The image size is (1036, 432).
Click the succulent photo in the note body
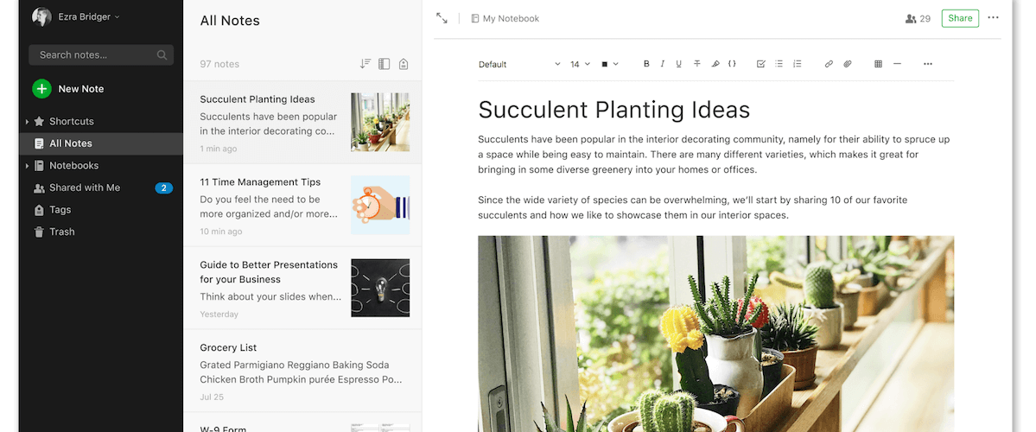click(x=715, y=334)
